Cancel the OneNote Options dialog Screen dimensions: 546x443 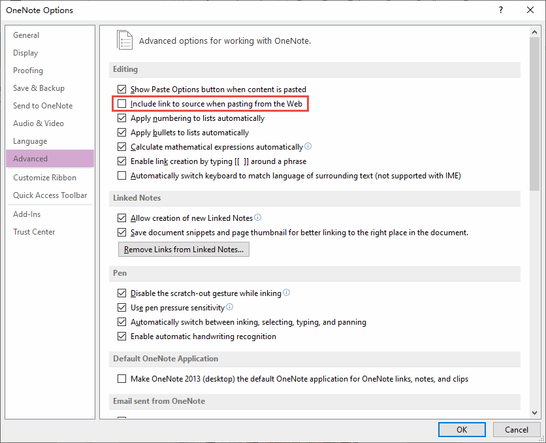click(517, 429)
